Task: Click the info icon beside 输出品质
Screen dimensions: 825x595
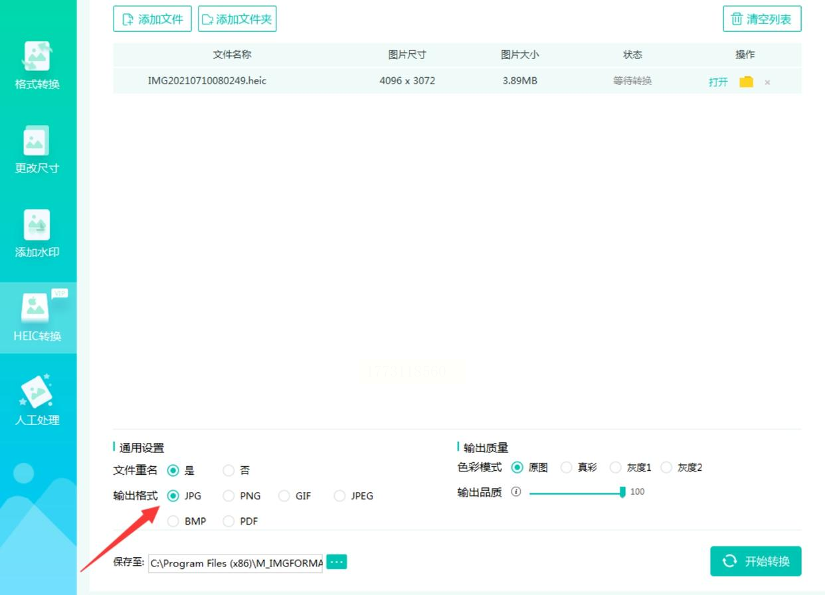Action: click(x=516, y=492)
